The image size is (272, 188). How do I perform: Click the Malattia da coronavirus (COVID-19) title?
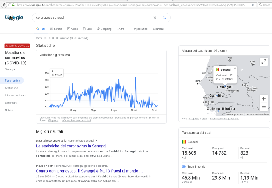(x=16, y=58)
